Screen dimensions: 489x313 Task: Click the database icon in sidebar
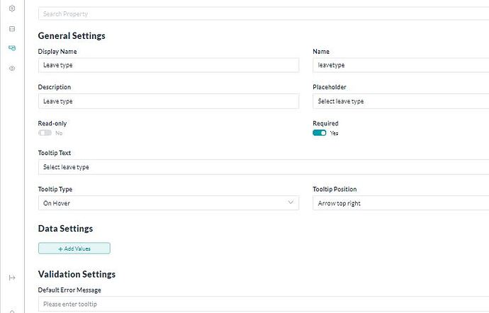(11, 29)
